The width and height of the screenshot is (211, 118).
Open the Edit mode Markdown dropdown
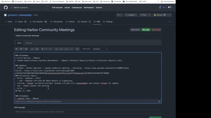[x=100, y=49]
